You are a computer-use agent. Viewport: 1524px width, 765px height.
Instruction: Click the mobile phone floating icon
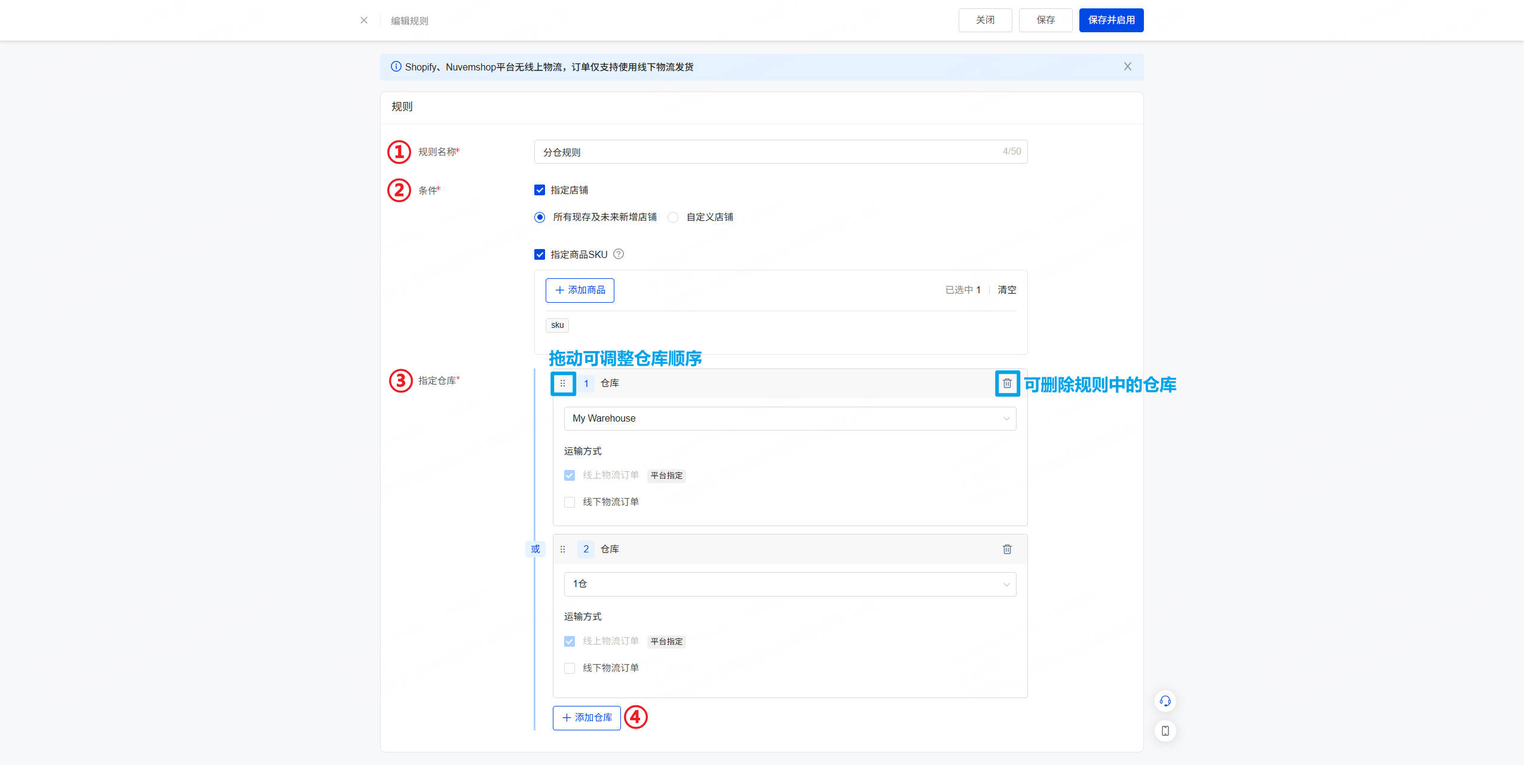[1165, 731]
